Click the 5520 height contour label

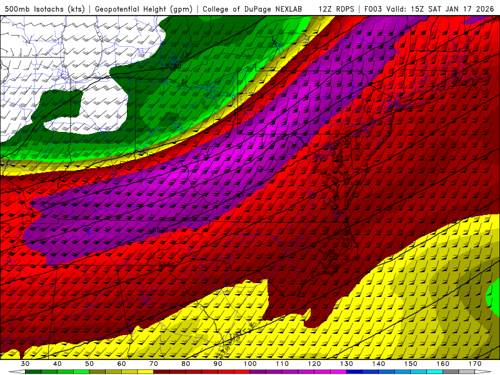[x=161, y=230]
